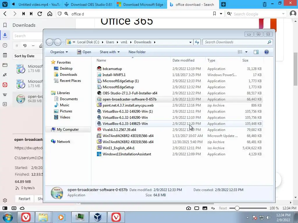
Task: Open the view options dropdown arrow
Action: (246, 52)
